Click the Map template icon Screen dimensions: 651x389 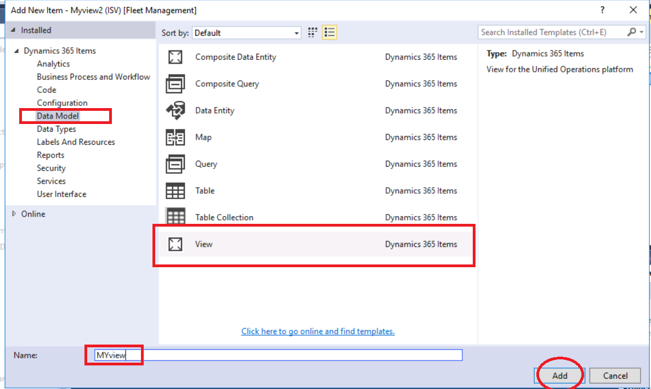point(175,137)
